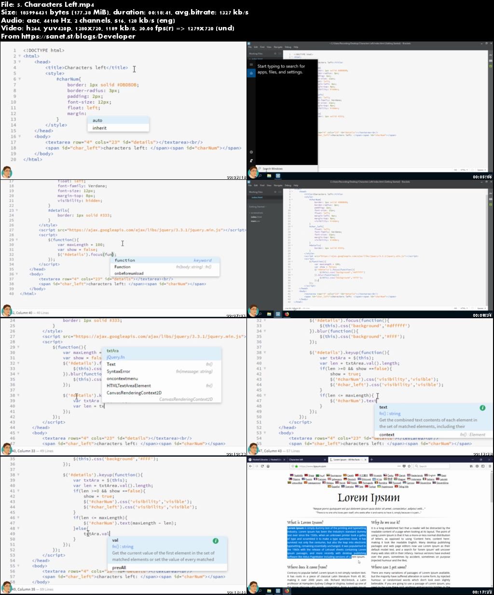Open Navigate menu in 00:08:34 Brackets frame
This screenshot has width=494, height=595.
pyautogui.click(x=278, y=185)
